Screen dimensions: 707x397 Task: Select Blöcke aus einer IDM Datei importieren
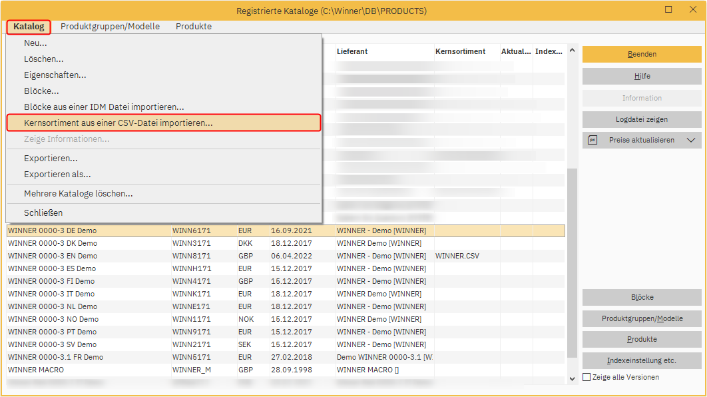point(104,107)
